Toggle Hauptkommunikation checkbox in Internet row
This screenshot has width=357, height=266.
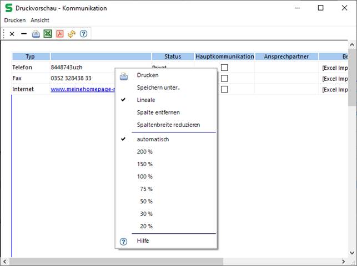(x=224, y=89)
